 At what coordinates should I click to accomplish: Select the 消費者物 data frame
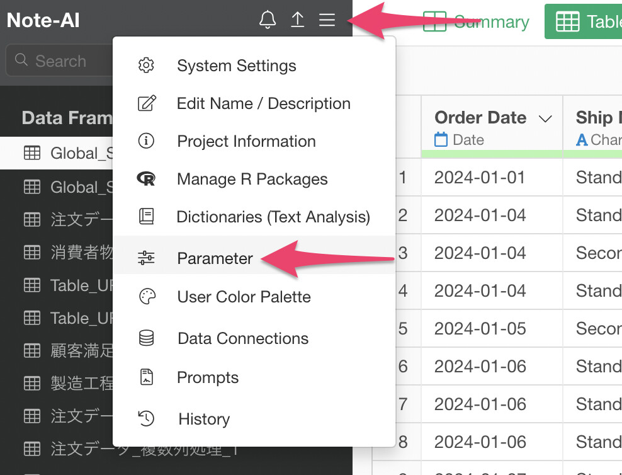pyautogui.click(x=56, y=252)
